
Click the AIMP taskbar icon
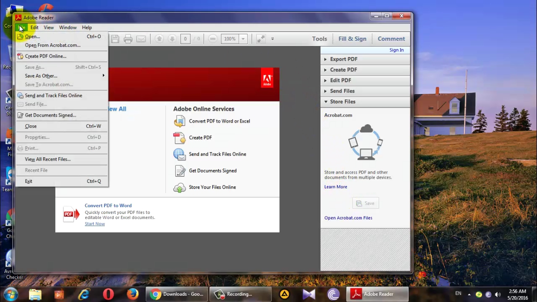(284, 294)
